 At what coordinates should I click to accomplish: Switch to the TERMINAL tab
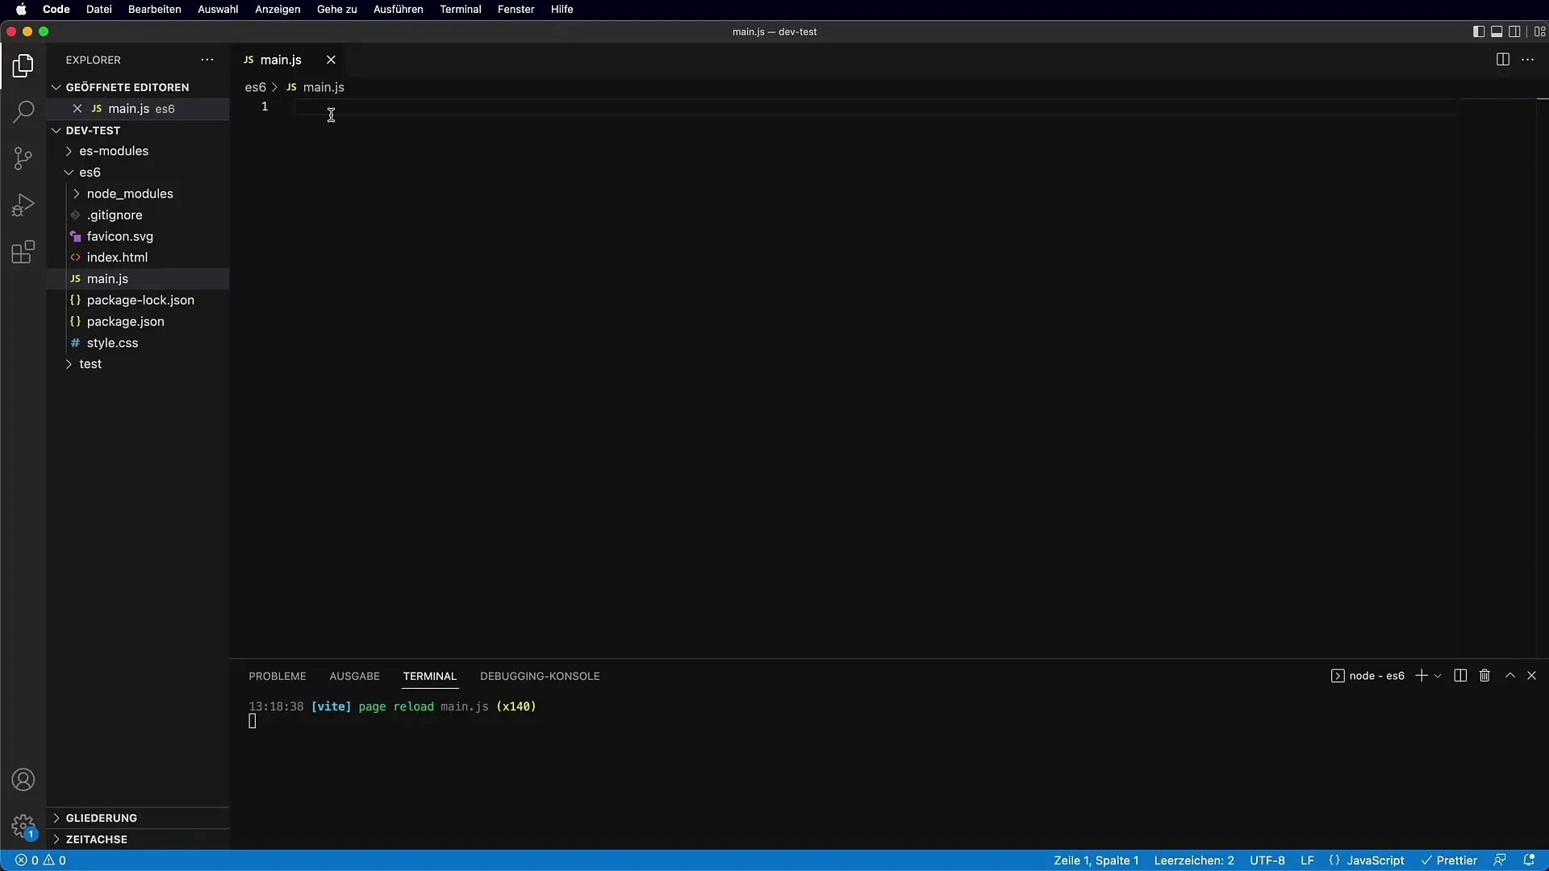(x=430, y=676)
